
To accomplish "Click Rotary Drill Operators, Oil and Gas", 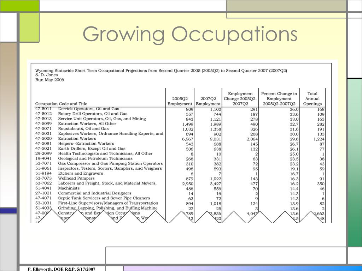I will [x=93, y=114].
